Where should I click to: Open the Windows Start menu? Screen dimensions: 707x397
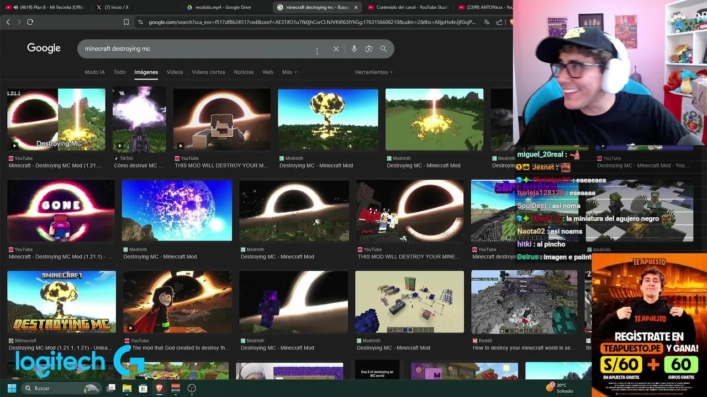(x=12, y=388)
